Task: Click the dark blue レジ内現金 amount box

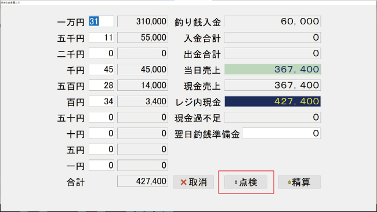Action: point(273,101)
